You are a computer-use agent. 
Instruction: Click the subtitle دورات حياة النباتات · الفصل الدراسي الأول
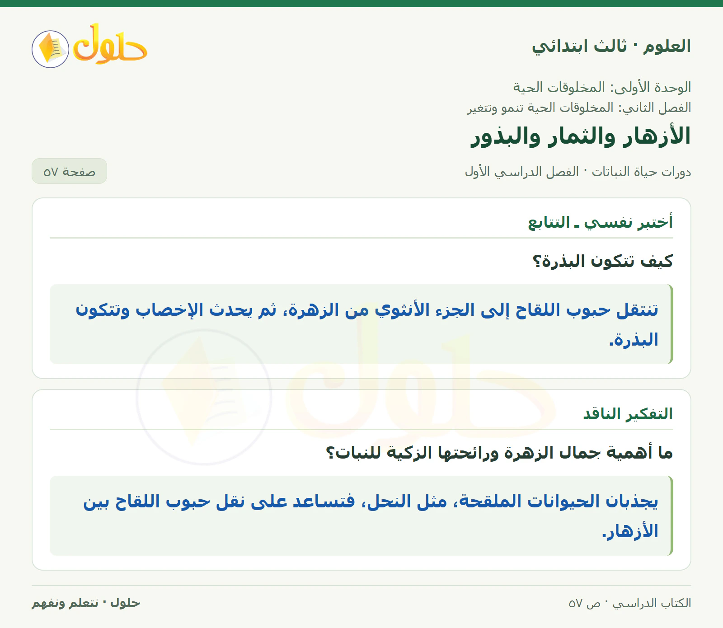pyautogui.click(x=578, y=172)
